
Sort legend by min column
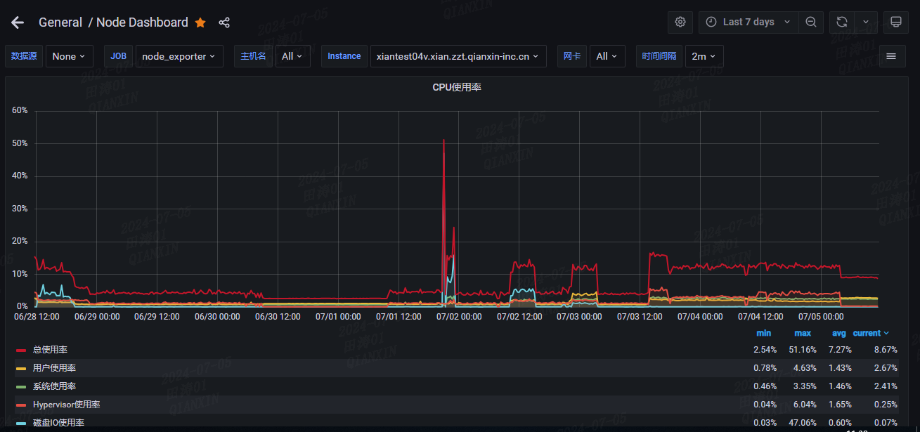click(x=763, y=333)
